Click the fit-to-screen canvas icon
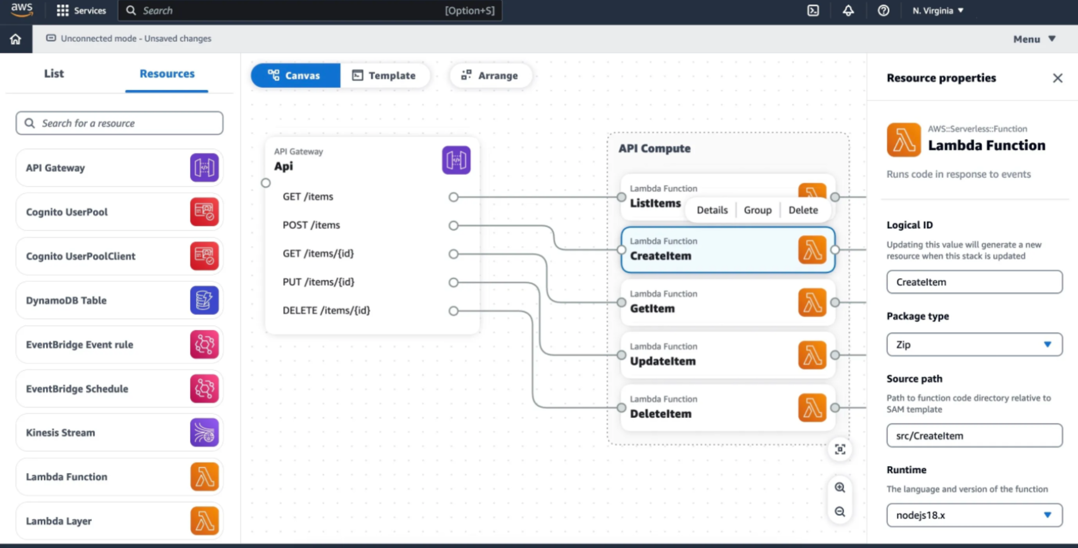Screen dimensions: 1078x548 [840, 450]
